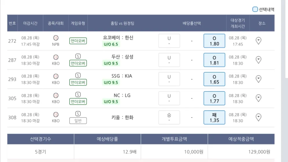
Task: Select 승 option for 키움 vs 한화
Action: pos(169,117)
